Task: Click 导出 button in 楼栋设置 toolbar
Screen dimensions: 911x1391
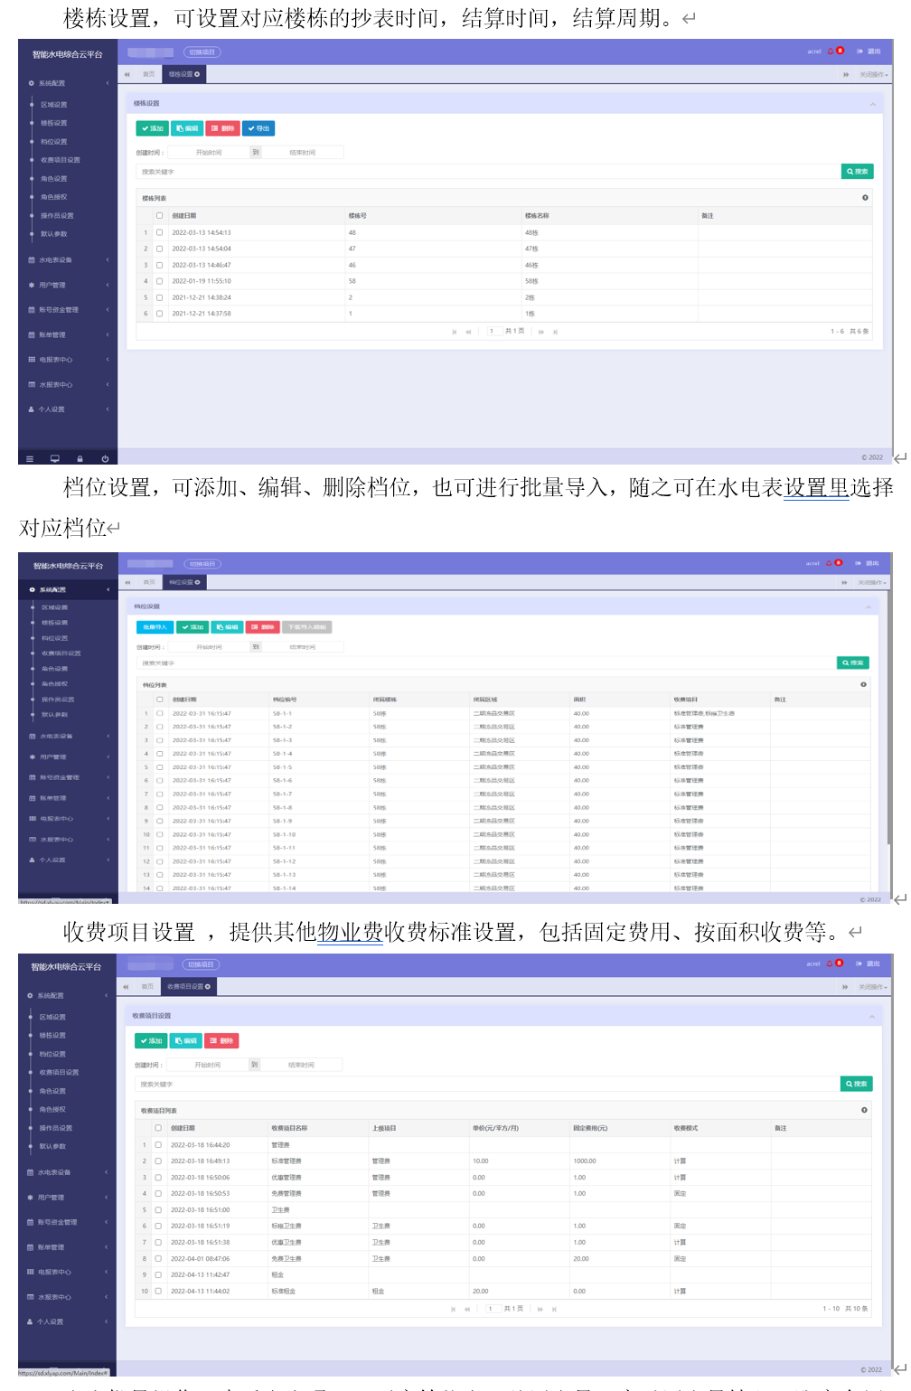Action: (x=258, y=128)
